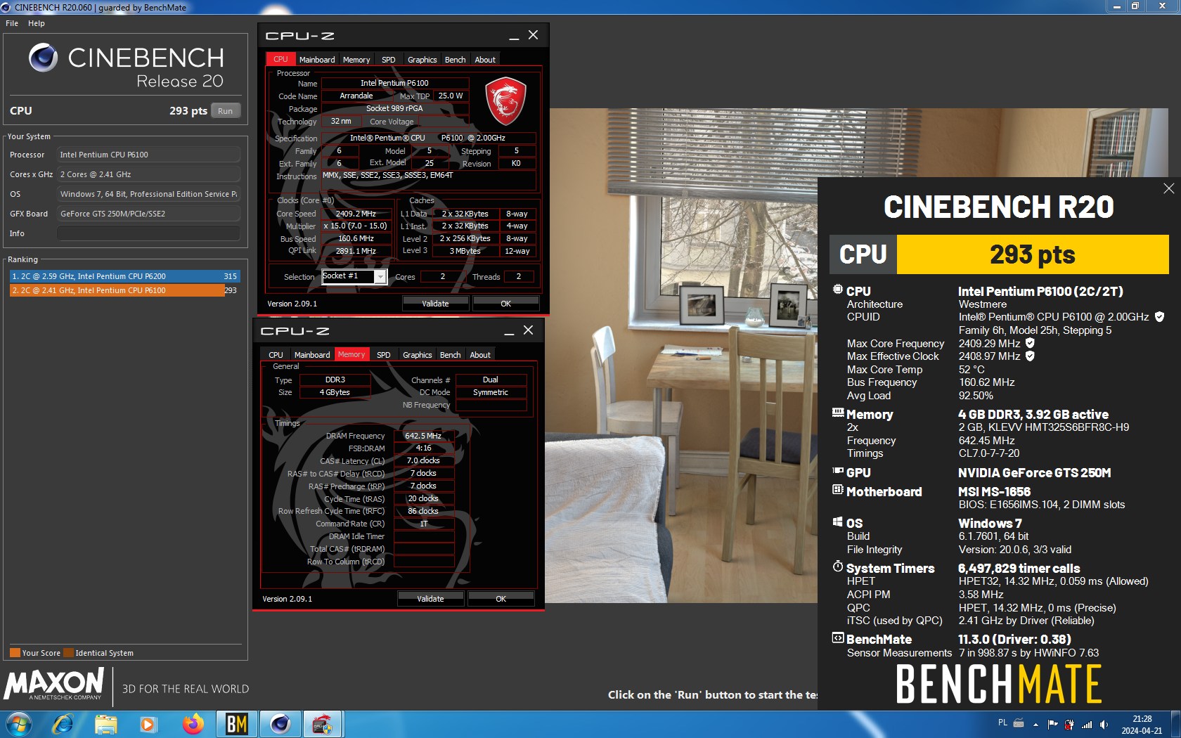This screenshot has width=1181, height=738.
Task: Click Validate in upper CPU-Z window
Action: (x=435, y=304)
